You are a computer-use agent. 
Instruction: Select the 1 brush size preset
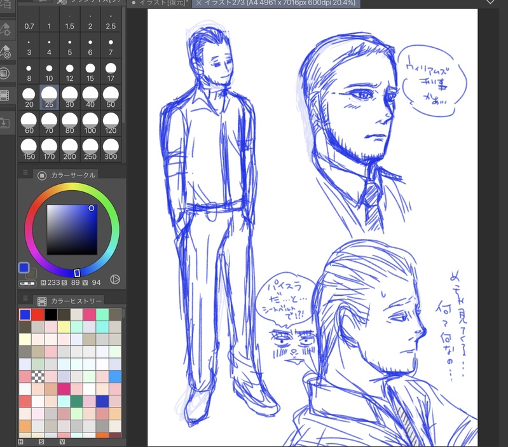49,20
